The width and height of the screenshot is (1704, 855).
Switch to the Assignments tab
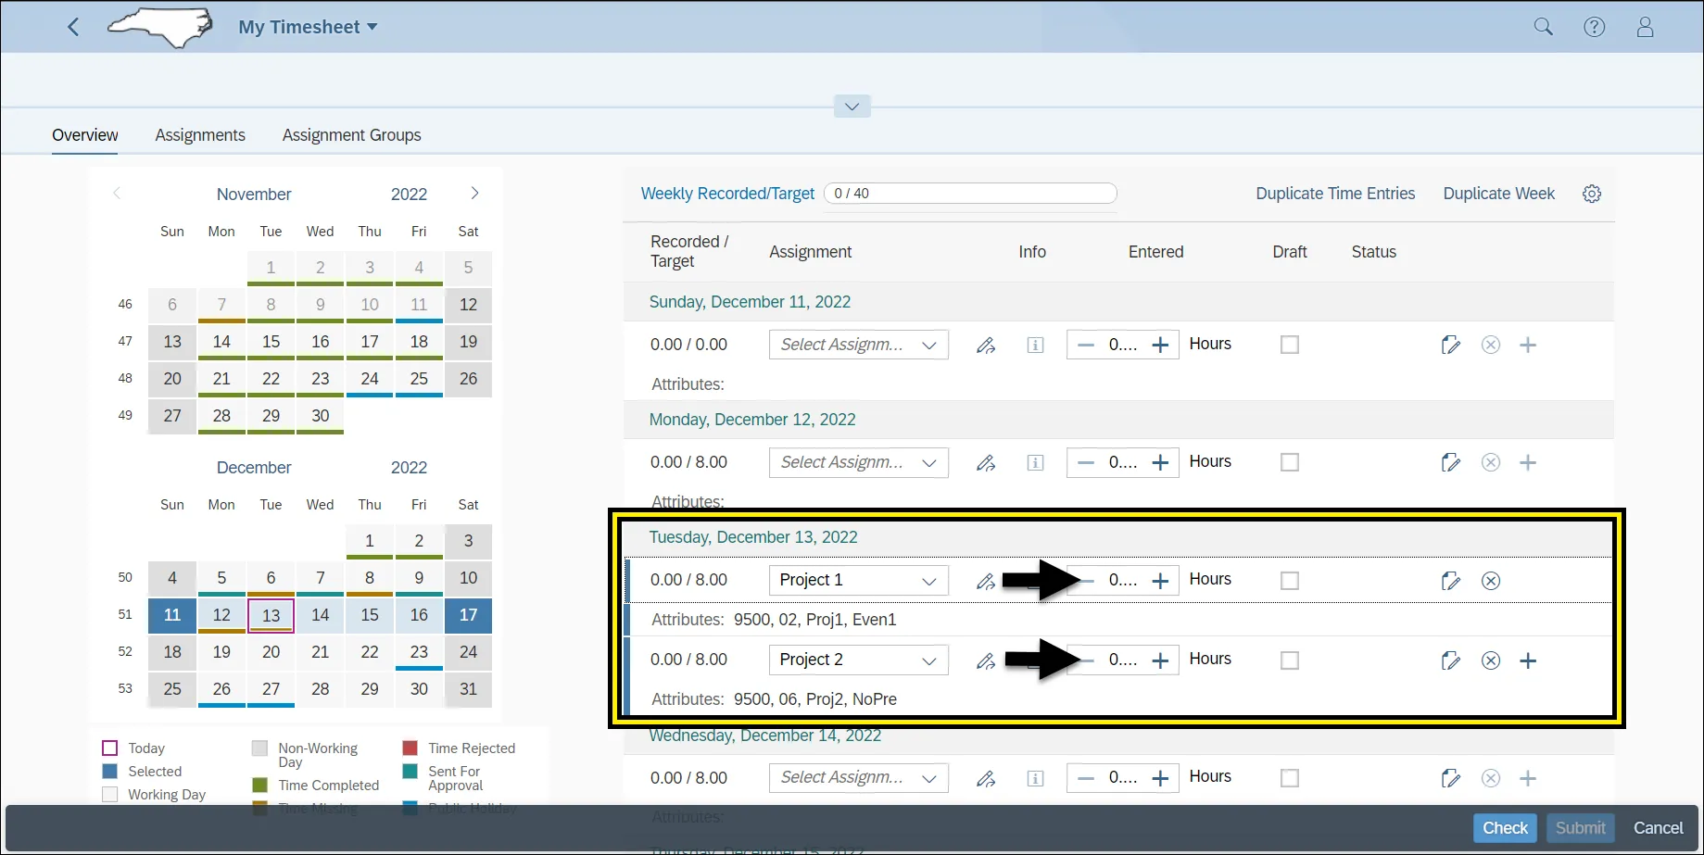[x=200, y=135]
